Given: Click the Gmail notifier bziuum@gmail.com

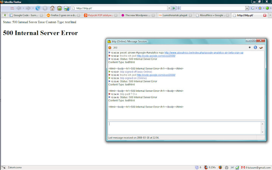Looking at the screenshot, I should pos(256,168).
